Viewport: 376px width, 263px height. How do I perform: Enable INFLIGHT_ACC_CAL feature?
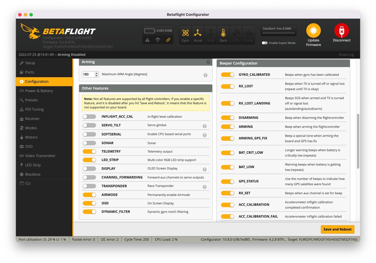[x=89, y=116]
